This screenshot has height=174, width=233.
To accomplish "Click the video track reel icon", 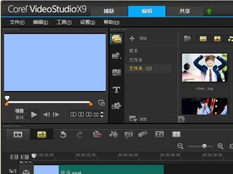I will (x=26, y=172).
